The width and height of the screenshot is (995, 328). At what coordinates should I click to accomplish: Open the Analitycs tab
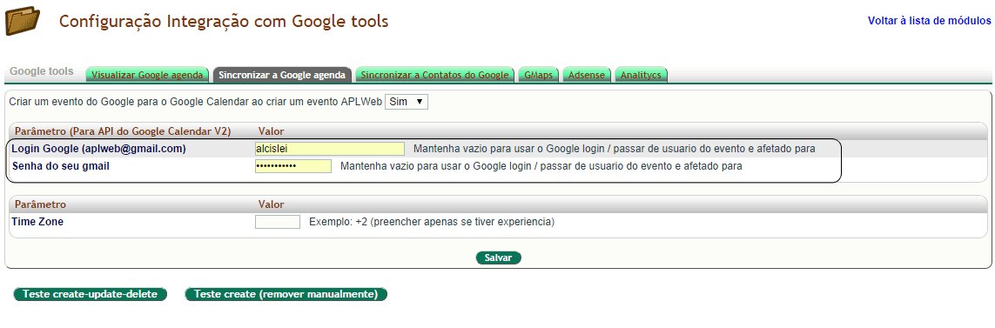coord(641,75)
